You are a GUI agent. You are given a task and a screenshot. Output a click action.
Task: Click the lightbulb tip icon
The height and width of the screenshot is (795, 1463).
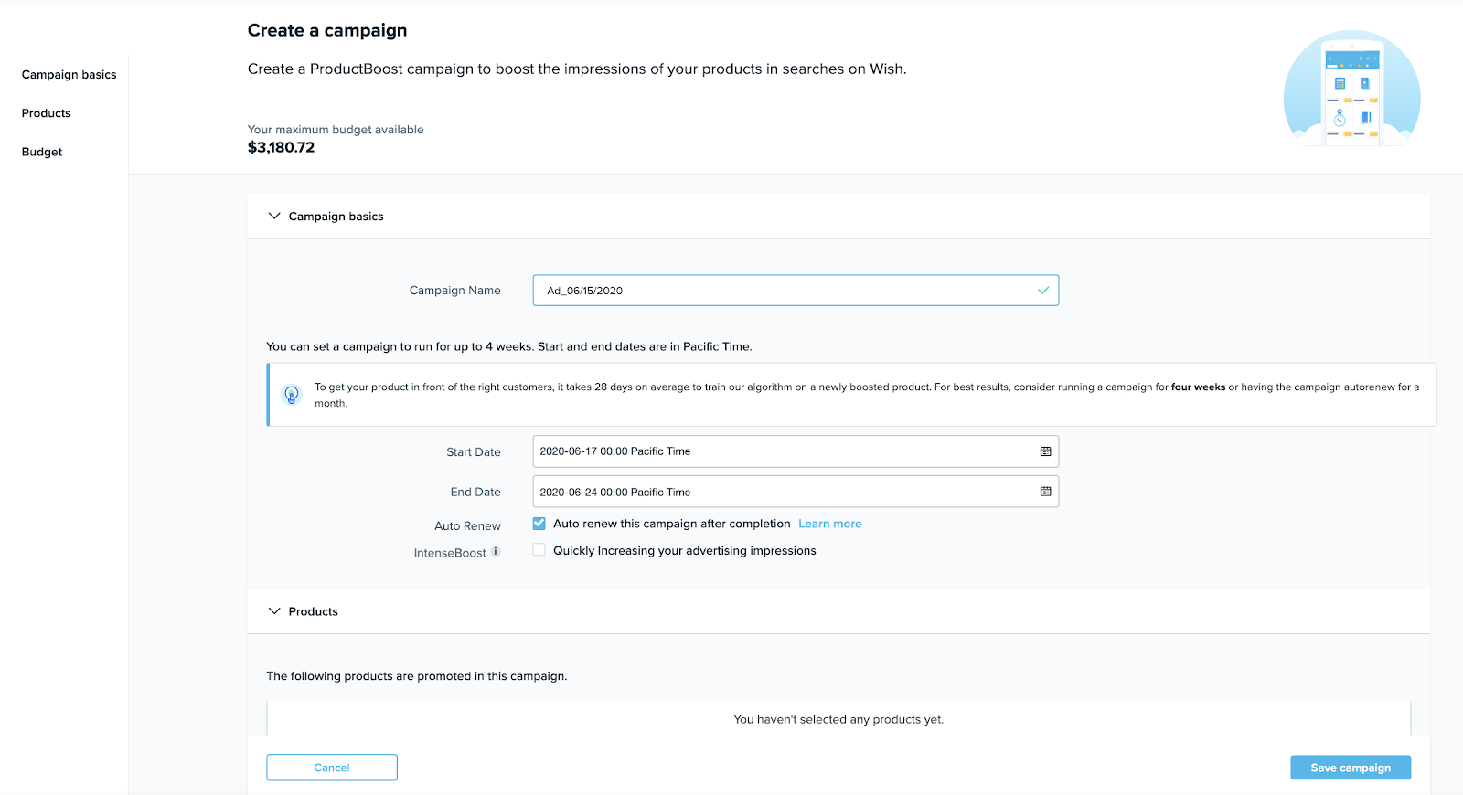[292, 395]
